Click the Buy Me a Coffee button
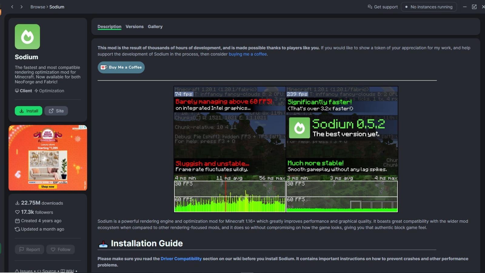485x273 pixels. click(x=121, y=67)
